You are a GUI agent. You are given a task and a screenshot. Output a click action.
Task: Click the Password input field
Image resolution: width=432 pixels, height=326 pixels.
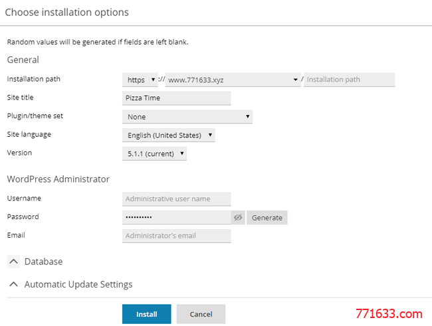tap(177, 218)
